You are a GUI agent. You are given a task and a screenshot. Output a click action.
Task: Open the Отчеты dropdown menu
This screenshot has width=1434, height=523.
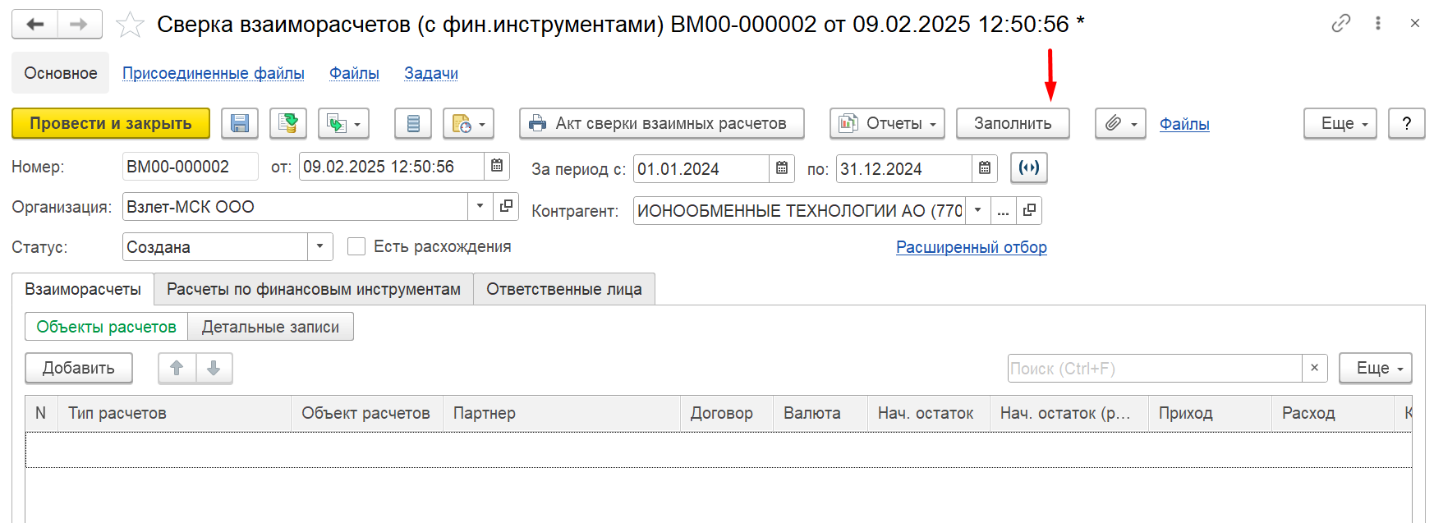(x=887, y=123)
